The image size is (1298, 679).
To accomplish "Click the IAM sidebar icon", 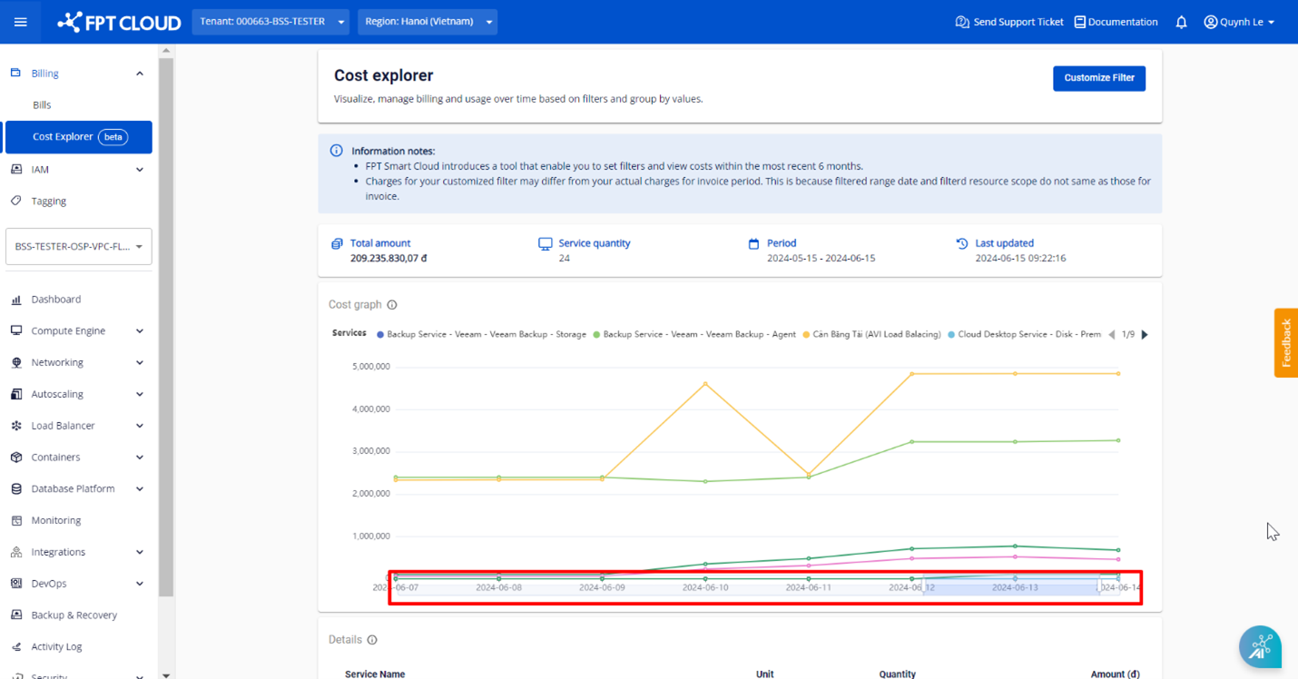I will coord(15,169).
